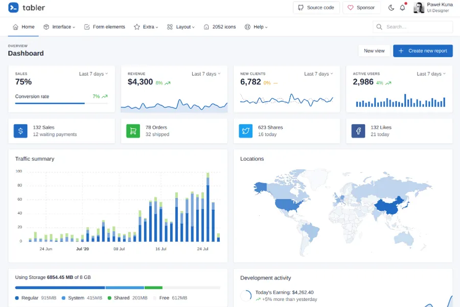Open the notifications bell icon
The image size is (460, 307).
click(x=402, y=8)
